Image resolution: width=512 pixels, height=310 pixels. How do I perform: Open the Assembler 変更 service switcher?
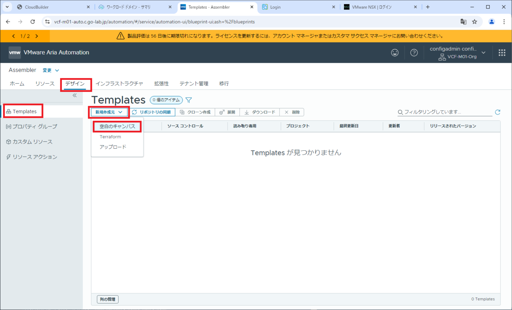click(x=51, y=70)
